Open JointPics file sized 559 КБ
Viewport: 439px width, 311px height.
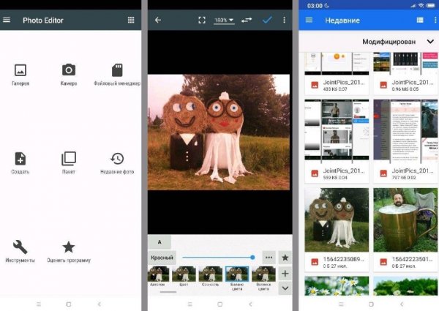[337, 141]
